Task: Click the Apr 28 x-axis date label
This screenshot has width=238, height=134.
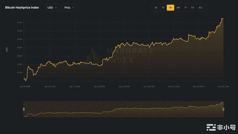Action: pyautogui.click(x=149, y=86)
